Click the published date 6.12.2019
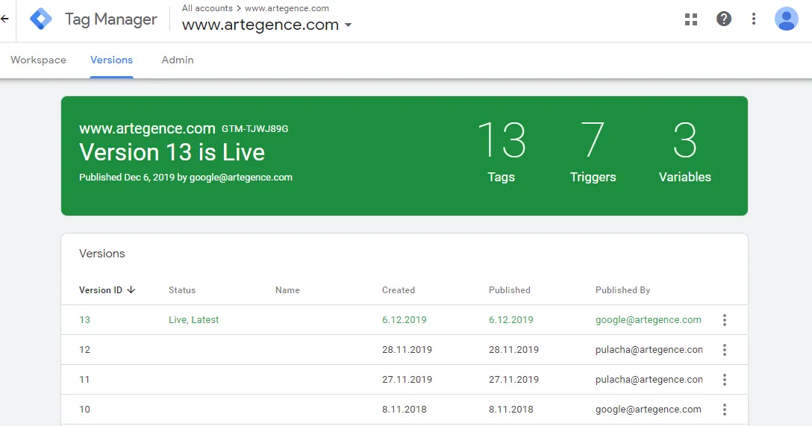The width and height of the screenshot is (812, 426). click(511, 320)
